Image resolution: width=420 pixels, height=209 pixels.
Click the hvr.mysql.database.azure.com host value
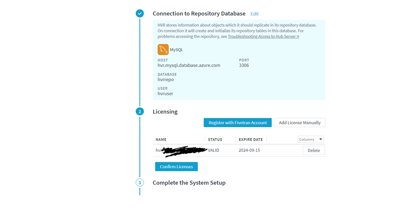[189, 65]
